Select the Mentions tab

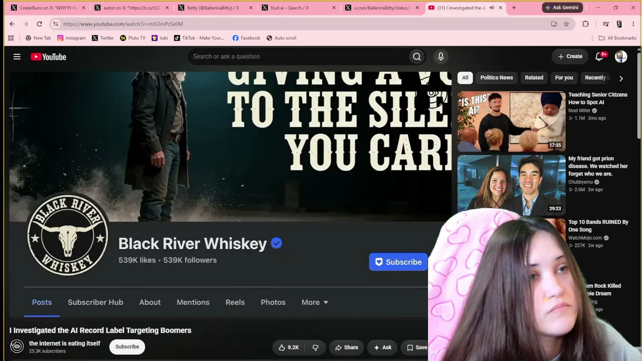[193, 302]
